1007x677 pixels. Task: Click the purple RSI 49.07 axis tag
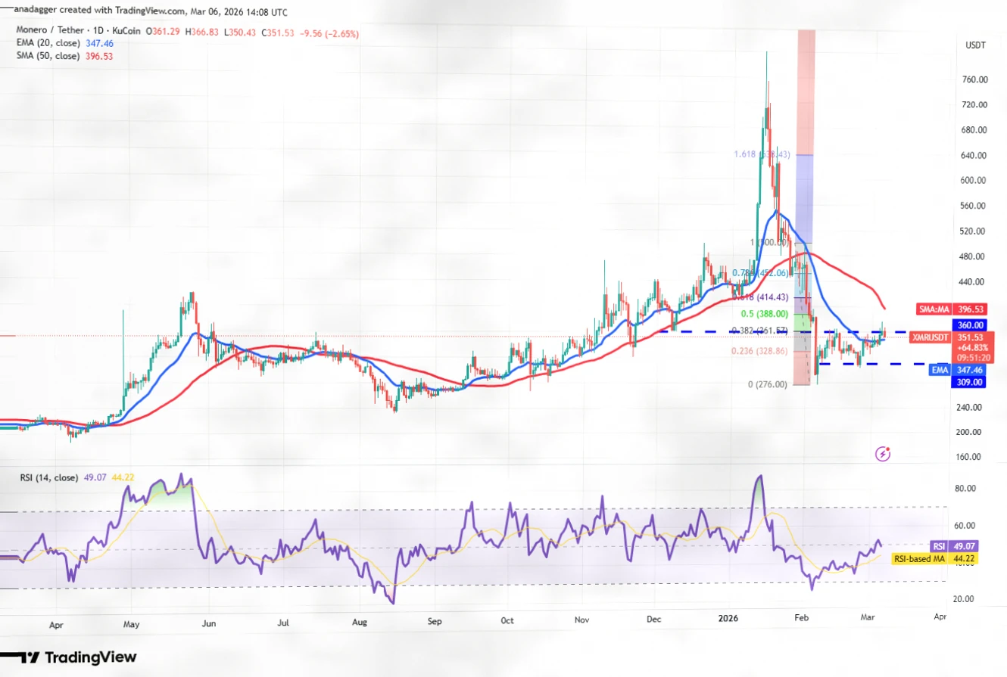(x=965, y=545)
